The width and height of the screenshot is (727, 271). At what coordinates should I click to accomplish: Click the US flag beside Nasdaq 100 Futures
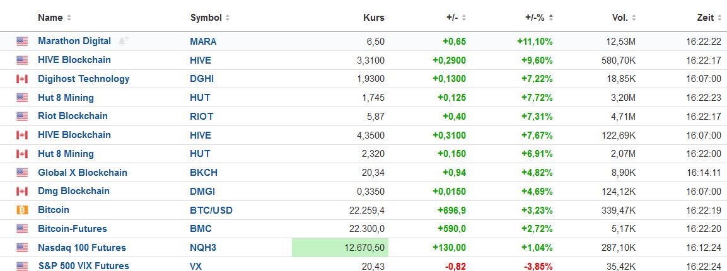click(22, 248)
